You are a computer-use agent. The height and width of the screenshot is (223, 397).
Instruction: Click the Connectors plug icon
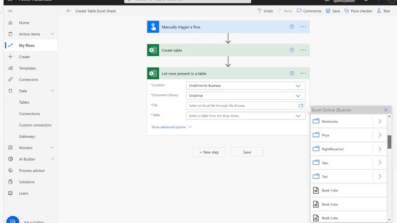(11, 79)
